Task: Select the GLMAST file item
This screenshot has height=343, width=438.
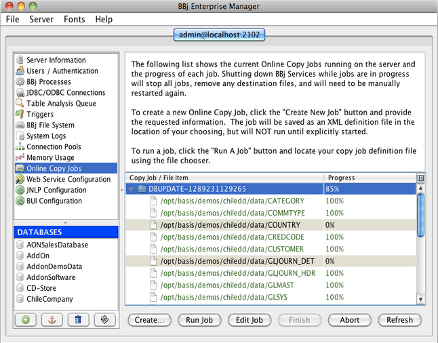Action: tap(271, 285)
